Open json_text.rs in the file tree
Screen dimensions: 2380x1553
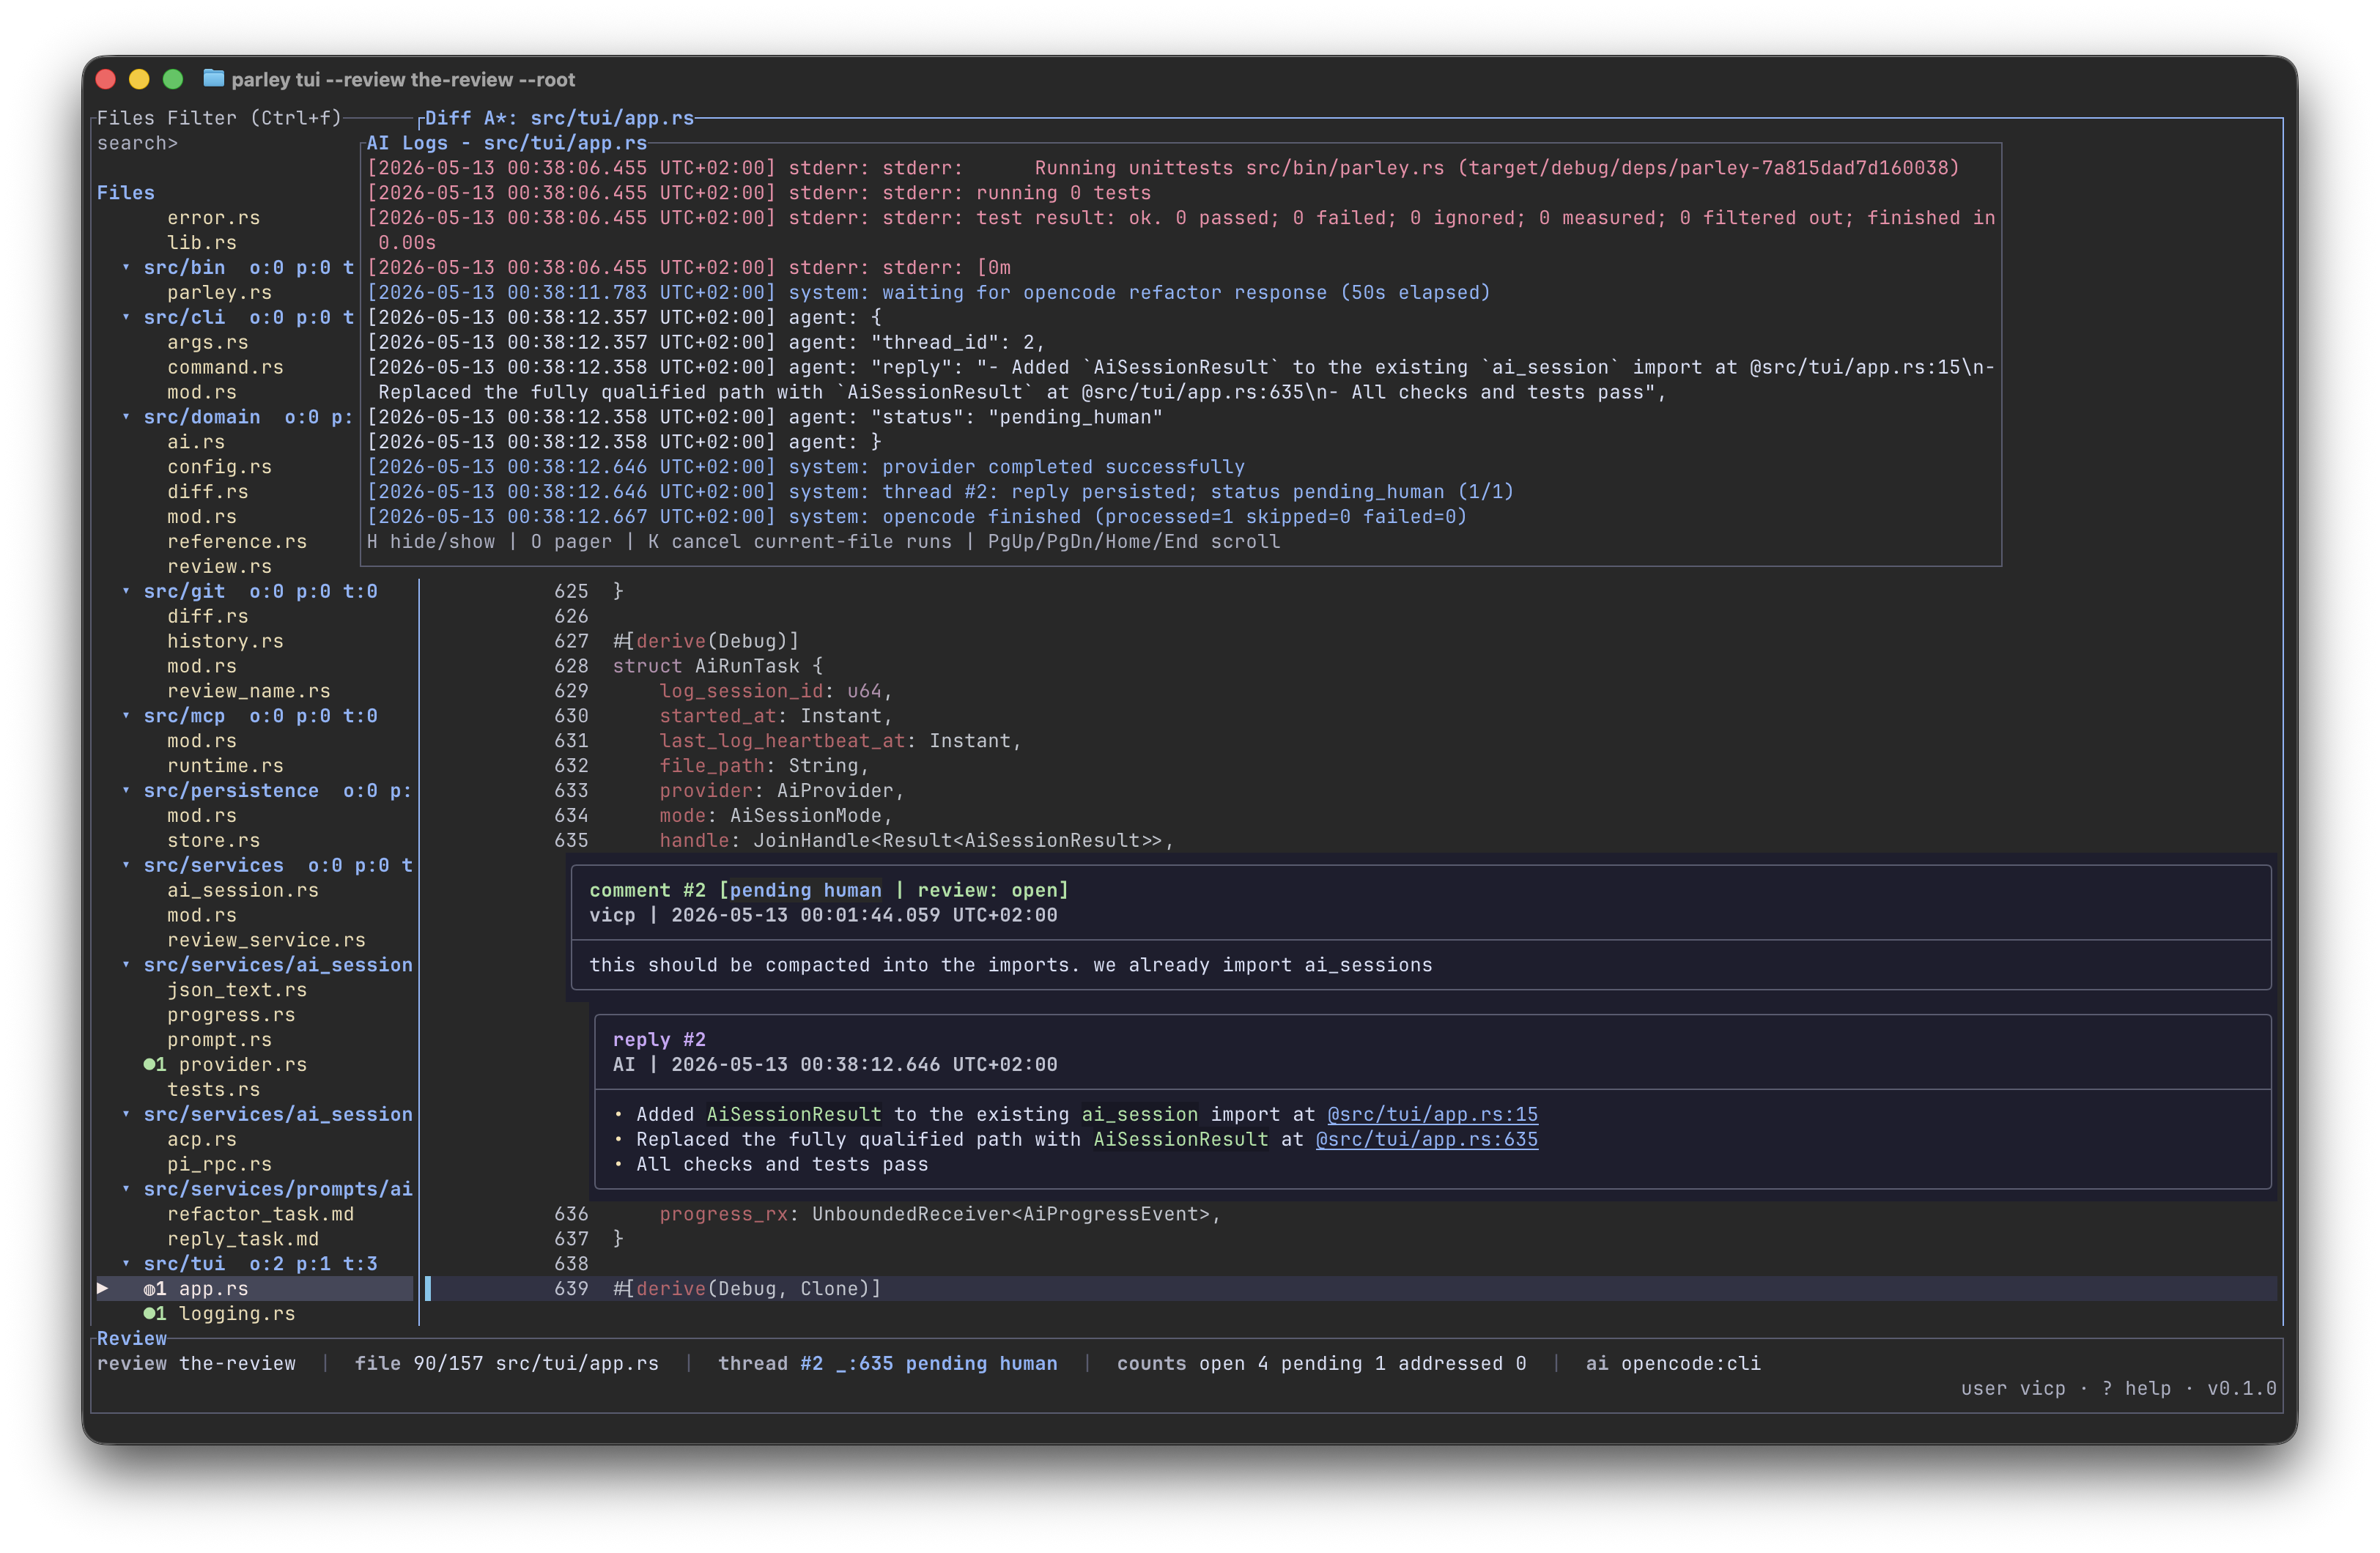pyautogui.click(x=237, y=989)
